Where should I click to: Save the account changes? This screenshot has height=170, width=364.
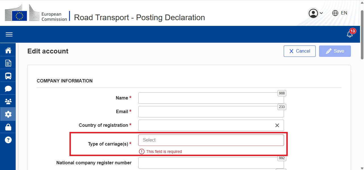[335, 51]
